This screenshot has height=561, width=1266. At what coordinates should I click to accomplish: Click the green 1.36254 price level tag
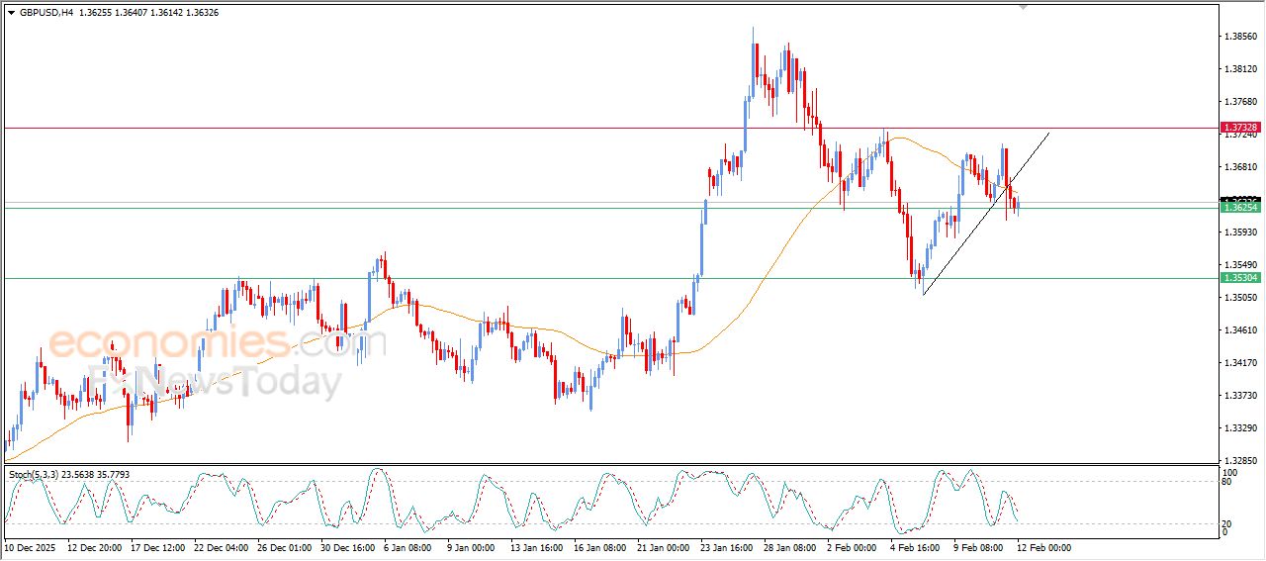click(x=1239, y=208)
